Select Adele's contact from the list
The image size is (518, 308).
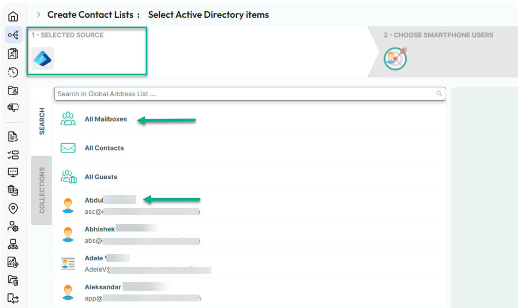coord(95,257)
